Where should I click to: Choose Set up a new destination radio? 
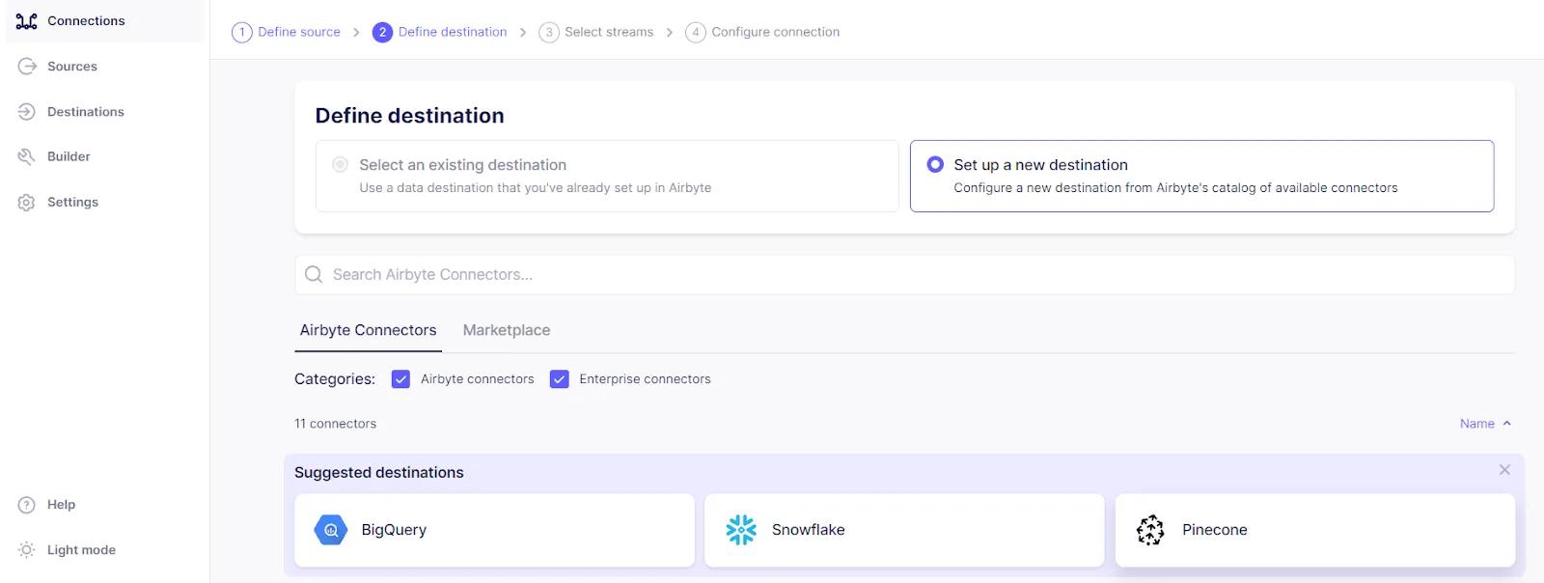(935, 165)
